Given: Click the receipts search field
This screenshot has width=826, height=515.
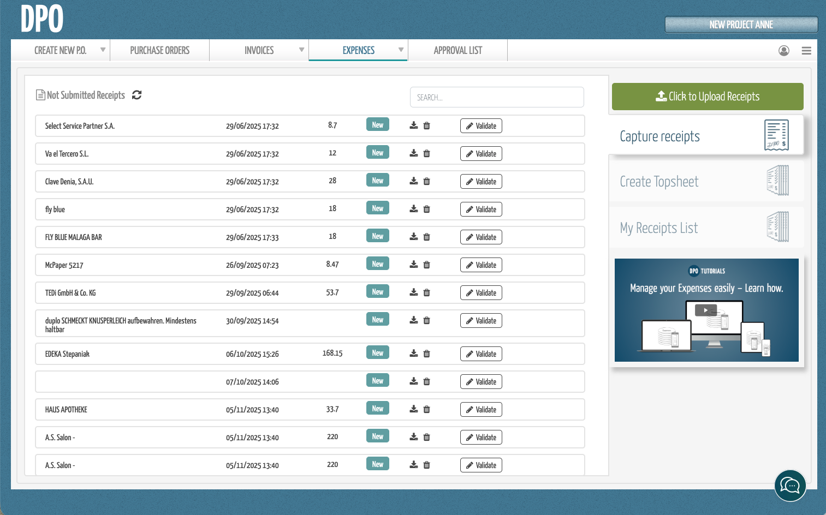Looking at the screenshot, I should coord(496,97).
